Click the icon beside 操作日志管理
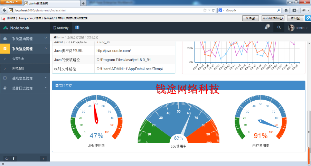The image size is (311, 166). 5,88
